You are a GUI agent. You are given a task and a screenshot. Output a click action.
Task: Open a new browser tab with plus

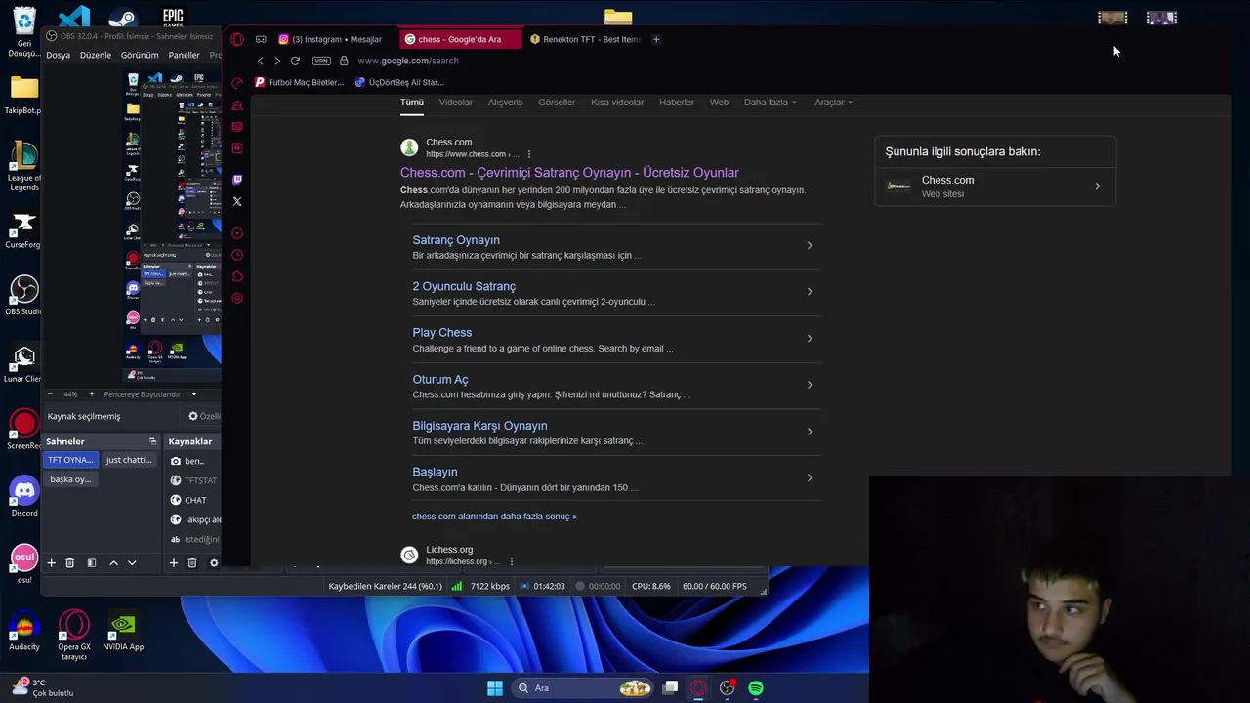(x=656, y=39)
